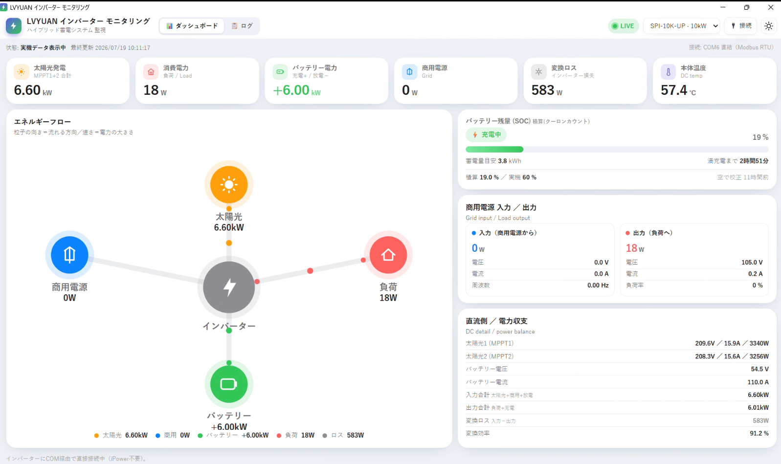Image resolution: width=781 pixels, height=464 pixels.
Task: Click the 91.2 % conversion efficiency value
Action: pyautogui.click(x=759, y=434)
